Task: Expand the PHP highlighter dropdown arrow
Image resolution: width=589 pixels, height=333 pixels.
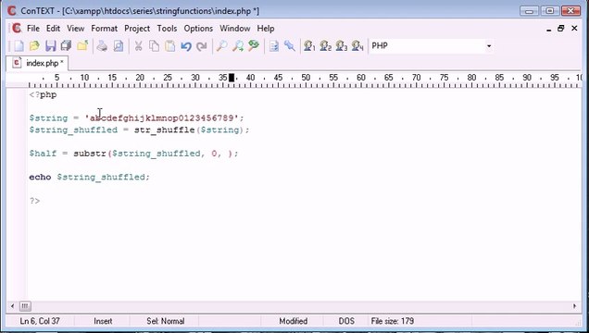Action: click(489, 46)
